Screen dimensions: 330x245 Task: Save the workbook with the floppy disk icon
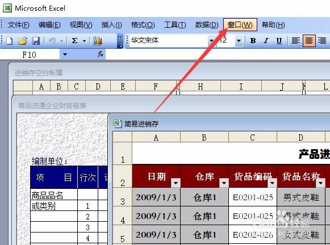pyautogui.click(x=36, y=41)
